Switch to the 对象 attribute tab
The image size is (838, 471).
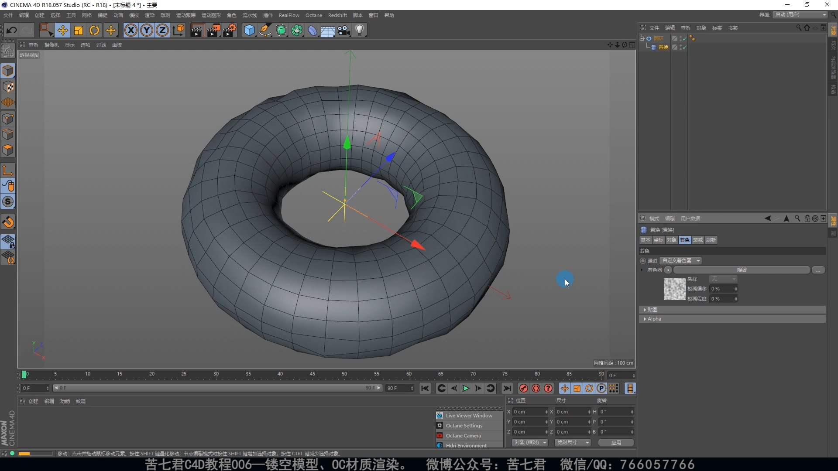672,240
